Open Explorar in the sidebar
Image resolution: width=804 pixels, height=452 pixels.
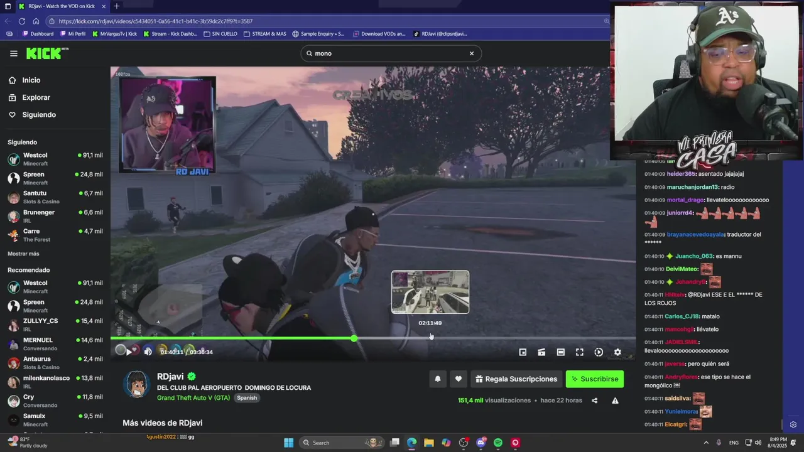click(x=30, y=97)
